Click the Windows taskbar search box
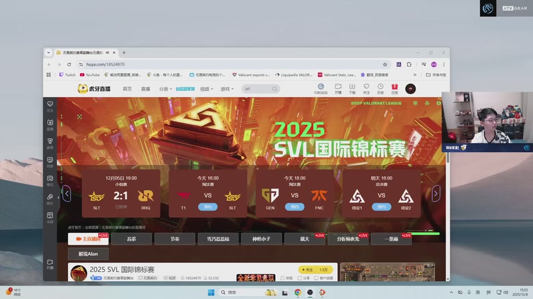The width and height of the screenshot is (533, 299). (248, 292)
